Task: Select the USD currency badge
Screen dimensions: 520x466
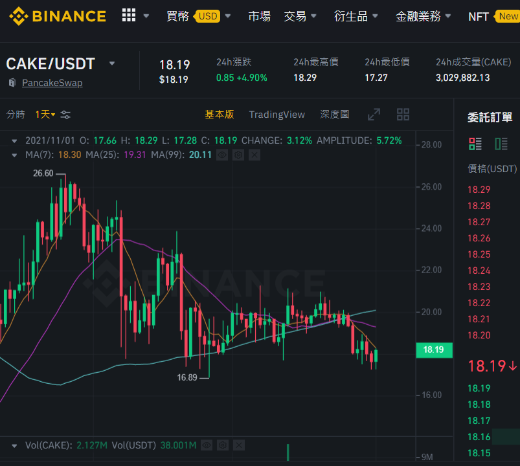Action: (208, 16)
